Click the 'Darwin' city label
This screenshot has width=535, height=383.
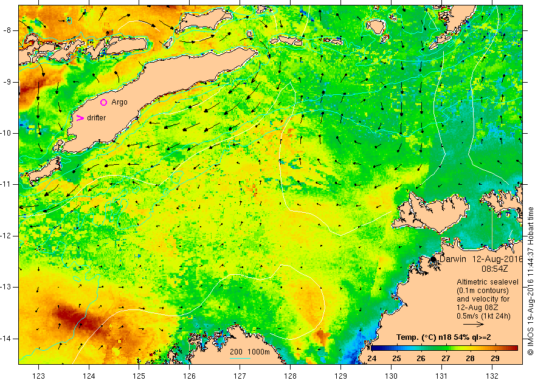453,259
